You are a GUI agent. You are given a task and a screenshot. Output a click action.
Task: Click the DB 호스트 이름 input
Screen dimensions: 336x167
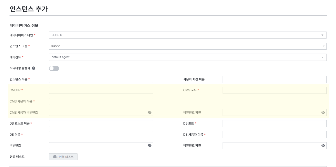coord(101,123)
